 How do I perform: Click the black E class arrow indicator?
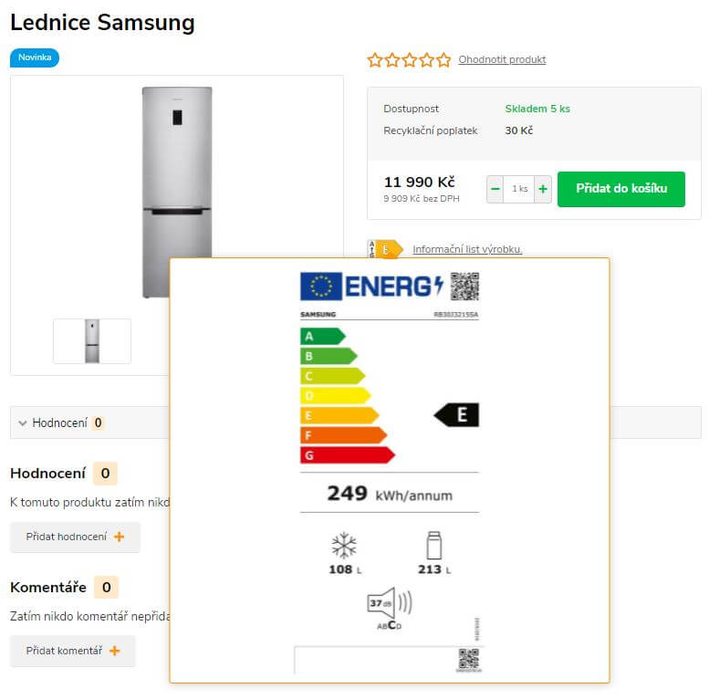click(456, 414)
